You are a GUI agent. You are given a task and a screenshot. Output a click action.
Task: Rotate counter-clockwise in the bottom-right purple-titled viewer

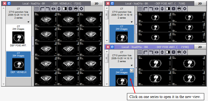click(x=151, y=52)
